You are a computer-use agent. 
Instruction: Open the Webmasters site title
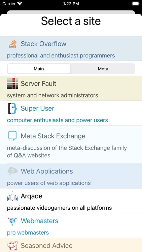pyautogui.click(x=39, y=221)
